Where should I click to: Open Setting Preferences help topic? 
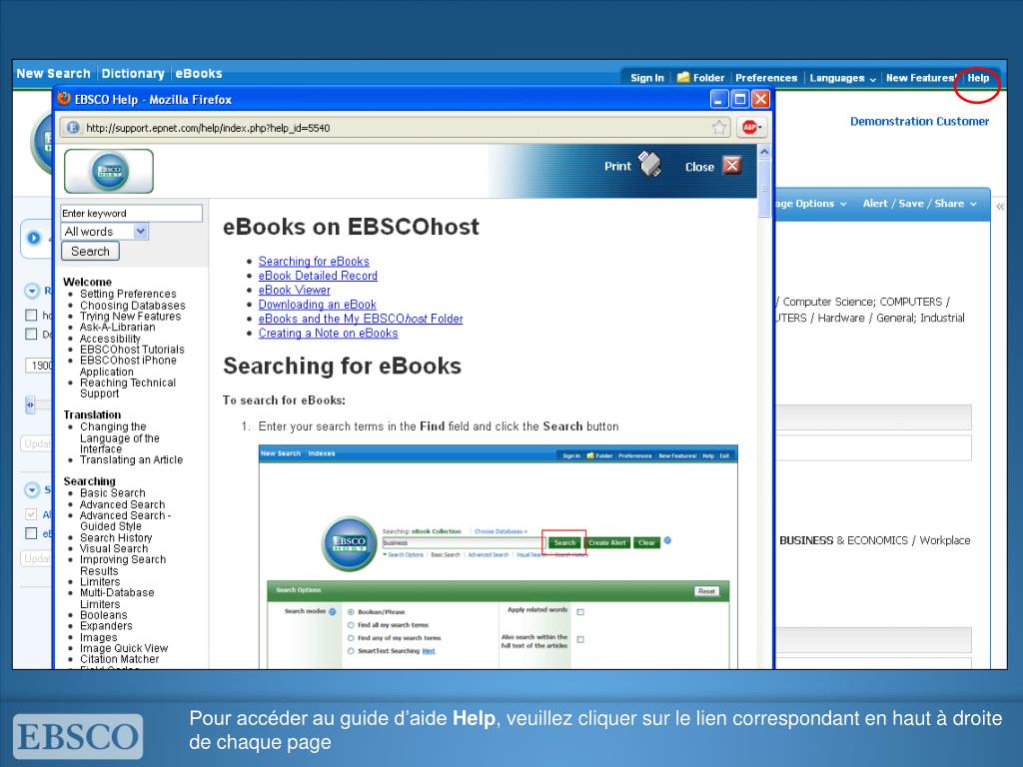(x=128, y=295)
